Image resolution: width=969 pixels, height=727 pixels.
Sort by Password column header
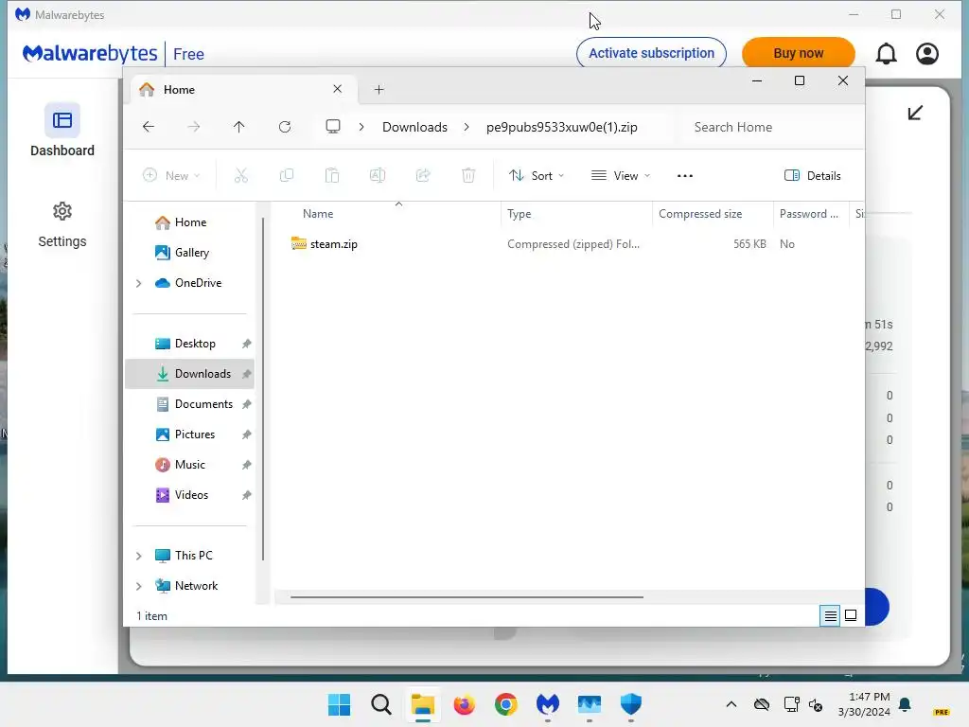pyautogui.click(x=811, y=214)
